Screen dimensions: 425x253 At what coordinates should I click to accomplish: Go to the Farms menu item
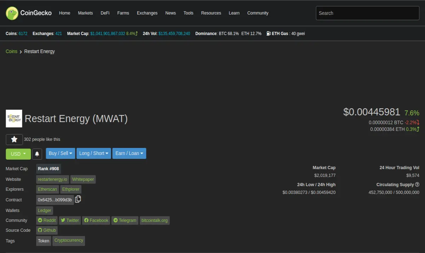click(123, 13)
